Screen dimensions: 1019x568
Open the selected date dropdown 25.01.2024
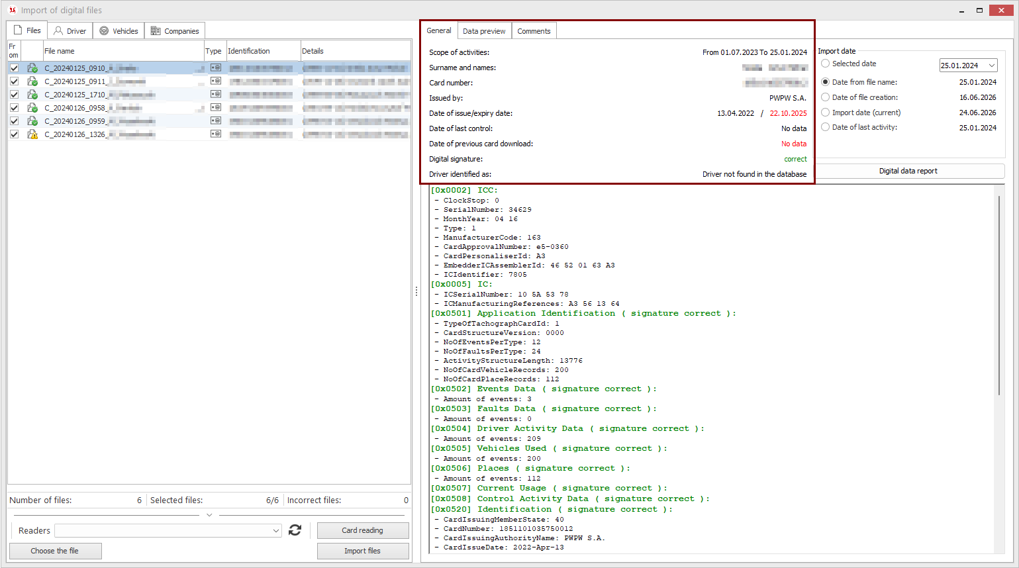pyautogui.click(x=991, y=66)
